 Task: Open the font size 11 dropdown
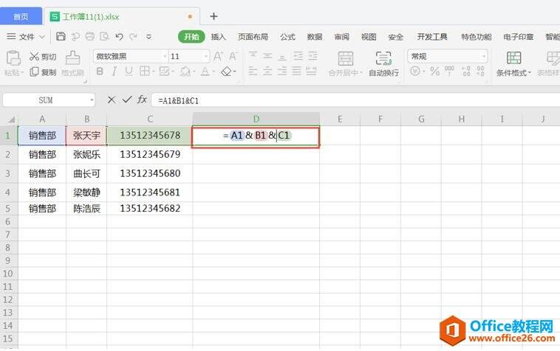206,56
